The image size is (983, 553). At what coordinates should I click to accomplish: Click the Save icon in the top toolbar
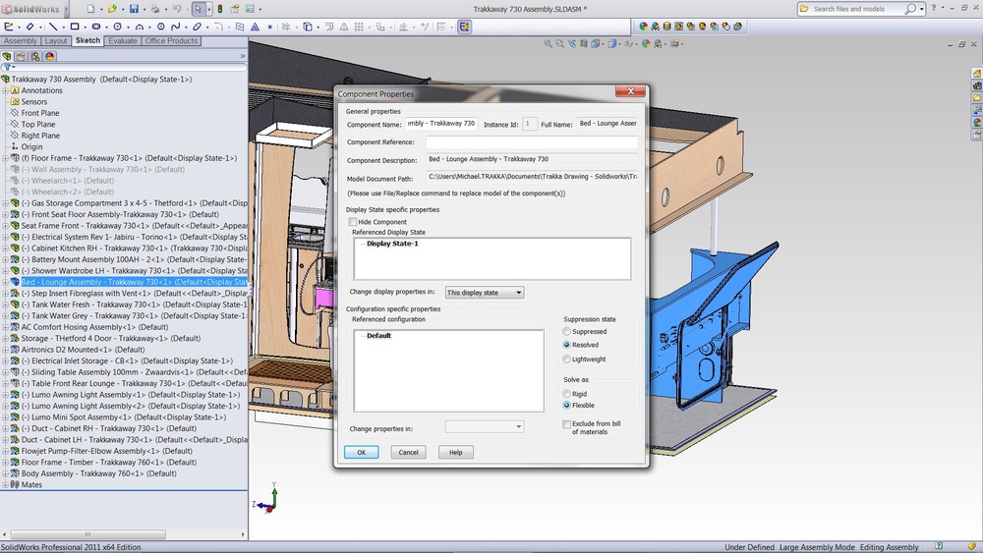[136, 9]
